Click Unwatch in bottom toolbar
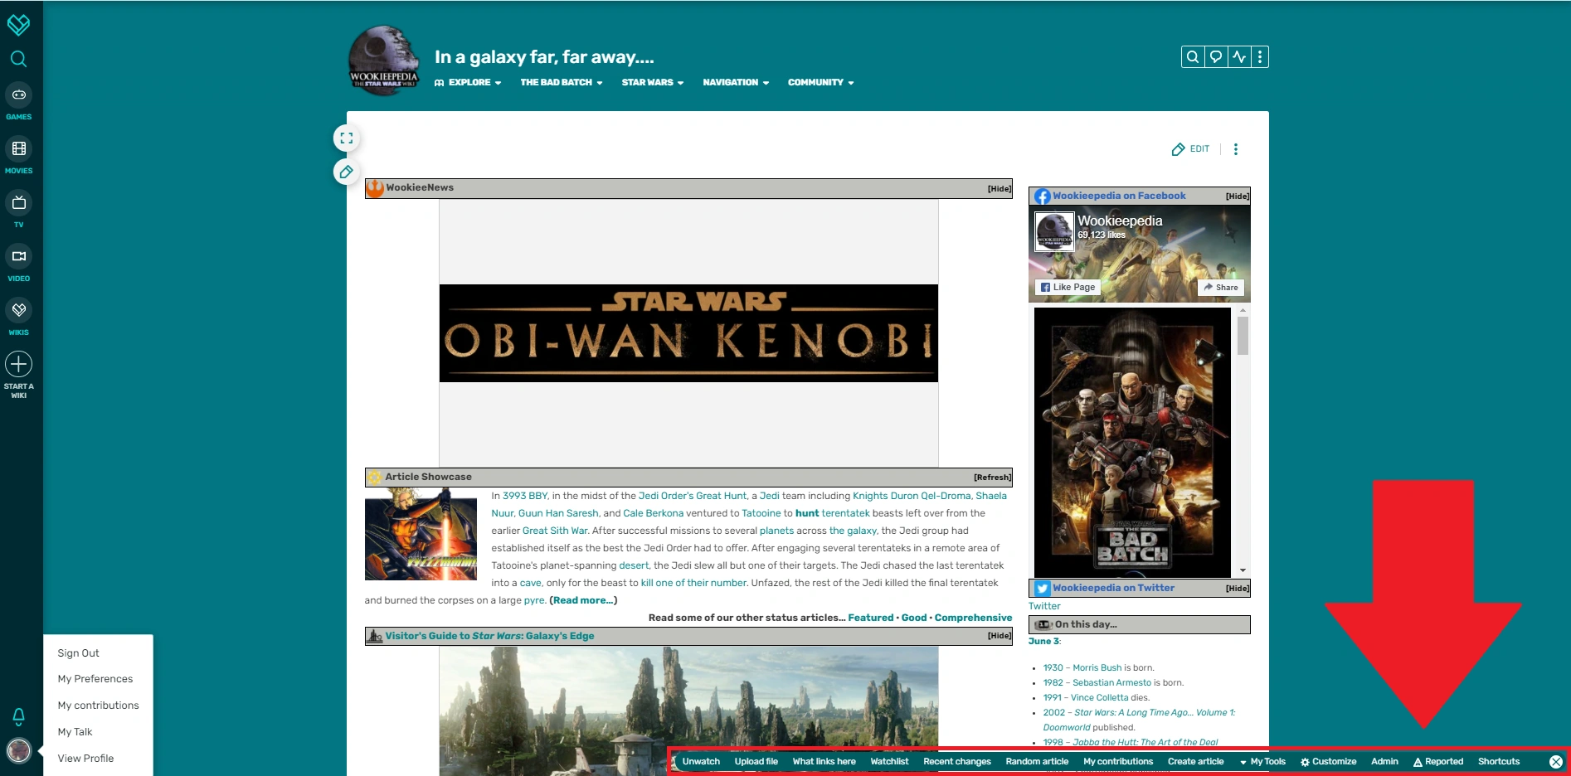 tap(701, 762)
